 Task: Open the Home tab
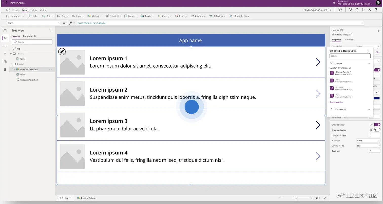[16, 10]
